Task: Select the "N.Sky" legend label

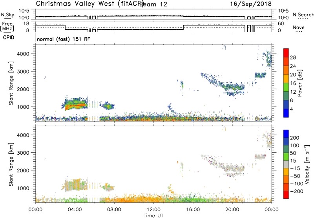Action: pyautogui.click(x=7, y=15)
